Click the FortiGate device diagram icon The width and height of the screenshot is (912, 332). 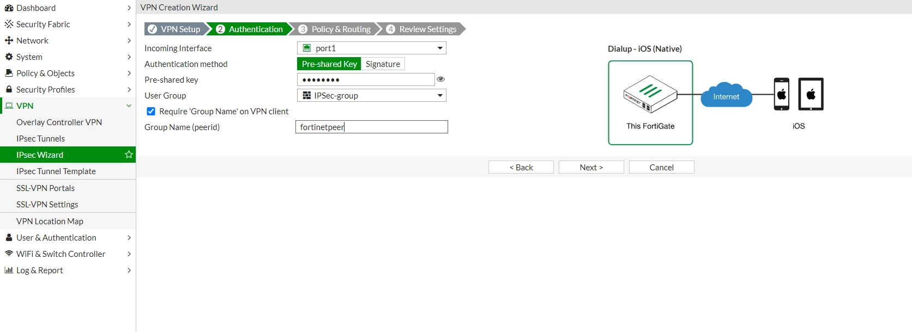click(x=650, y=94)
